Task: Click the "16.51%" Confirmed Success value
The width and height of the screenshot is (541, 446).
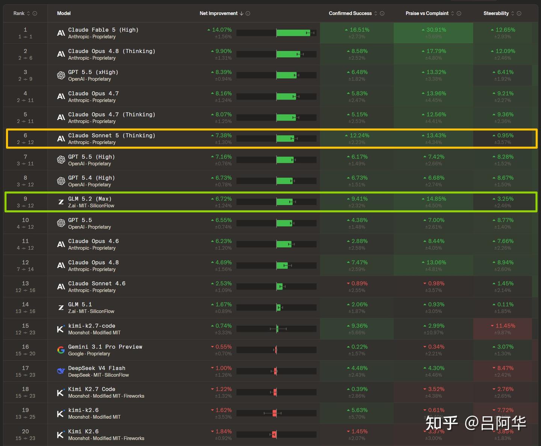Action: point(360,30)
